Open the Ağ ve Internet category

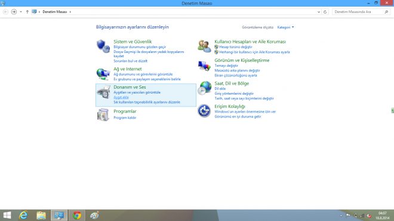(x=127, y=69)
